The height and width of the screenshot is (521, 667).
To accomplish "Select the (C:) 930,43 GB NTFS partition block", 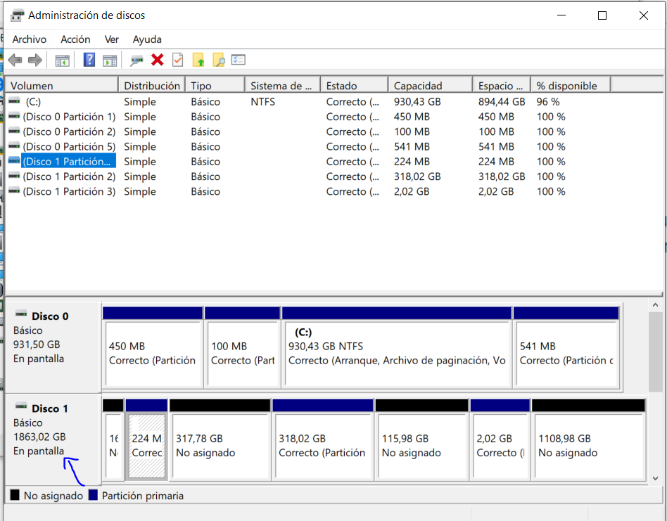I will point(396,347).
